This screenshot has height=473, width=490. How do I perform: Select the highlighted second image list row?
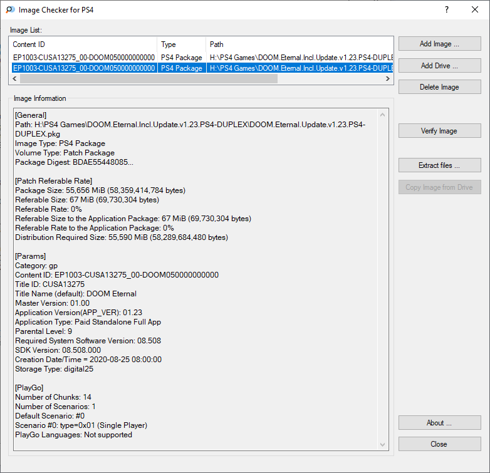tap(202, 68)
